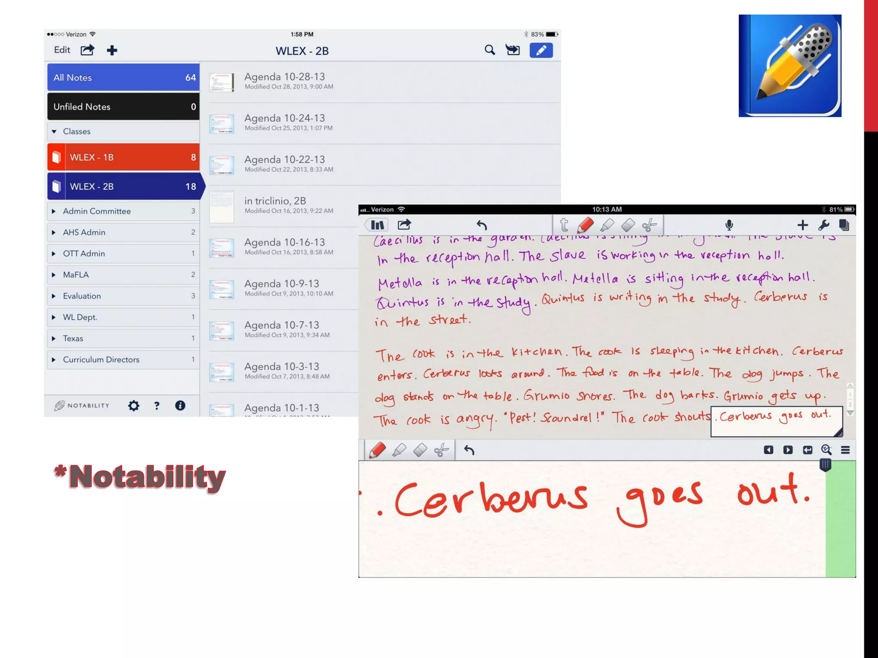Select the scissors cut tool in the top toolbar
The height and width of the screenshot is (658, 878).
coord(649,225)
